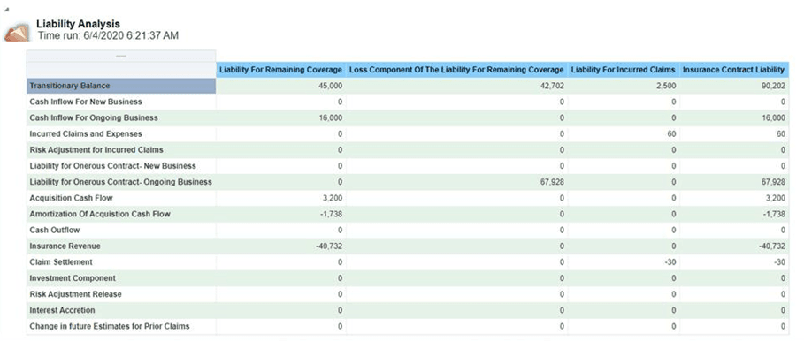The image size is (804, 341).
Task: Click the Cash Outflow row header
Action: click(121, 231)
